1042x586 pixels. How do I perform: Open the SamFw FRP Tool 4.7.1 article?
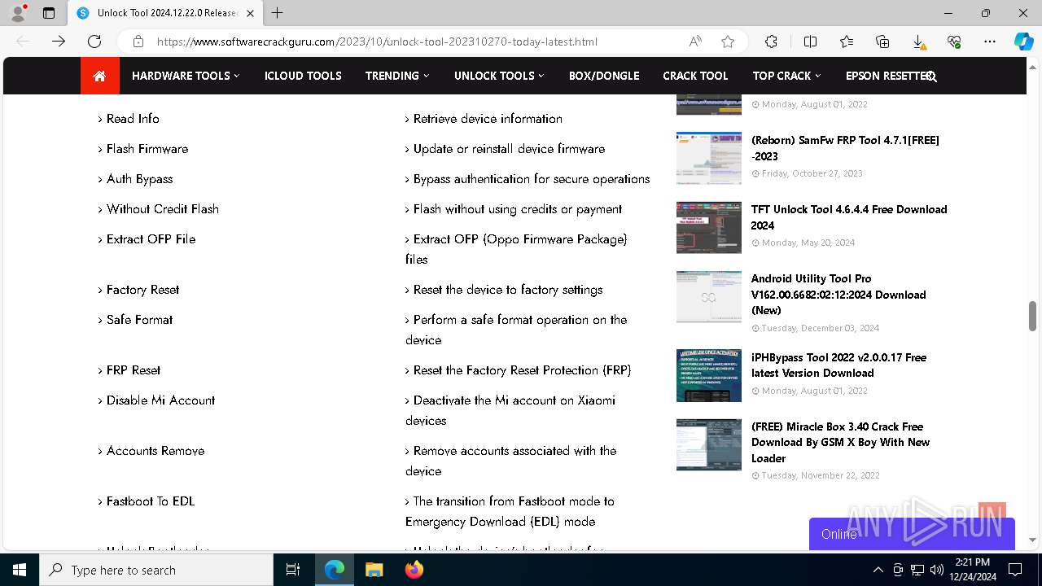pyautogui.click(x=845, y=148)
